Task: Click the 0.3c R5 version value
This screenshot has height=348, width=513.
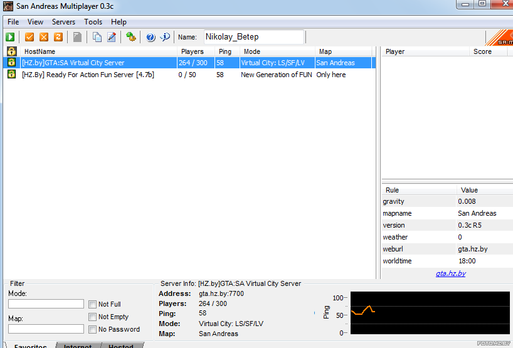Action: coord(470,225)
